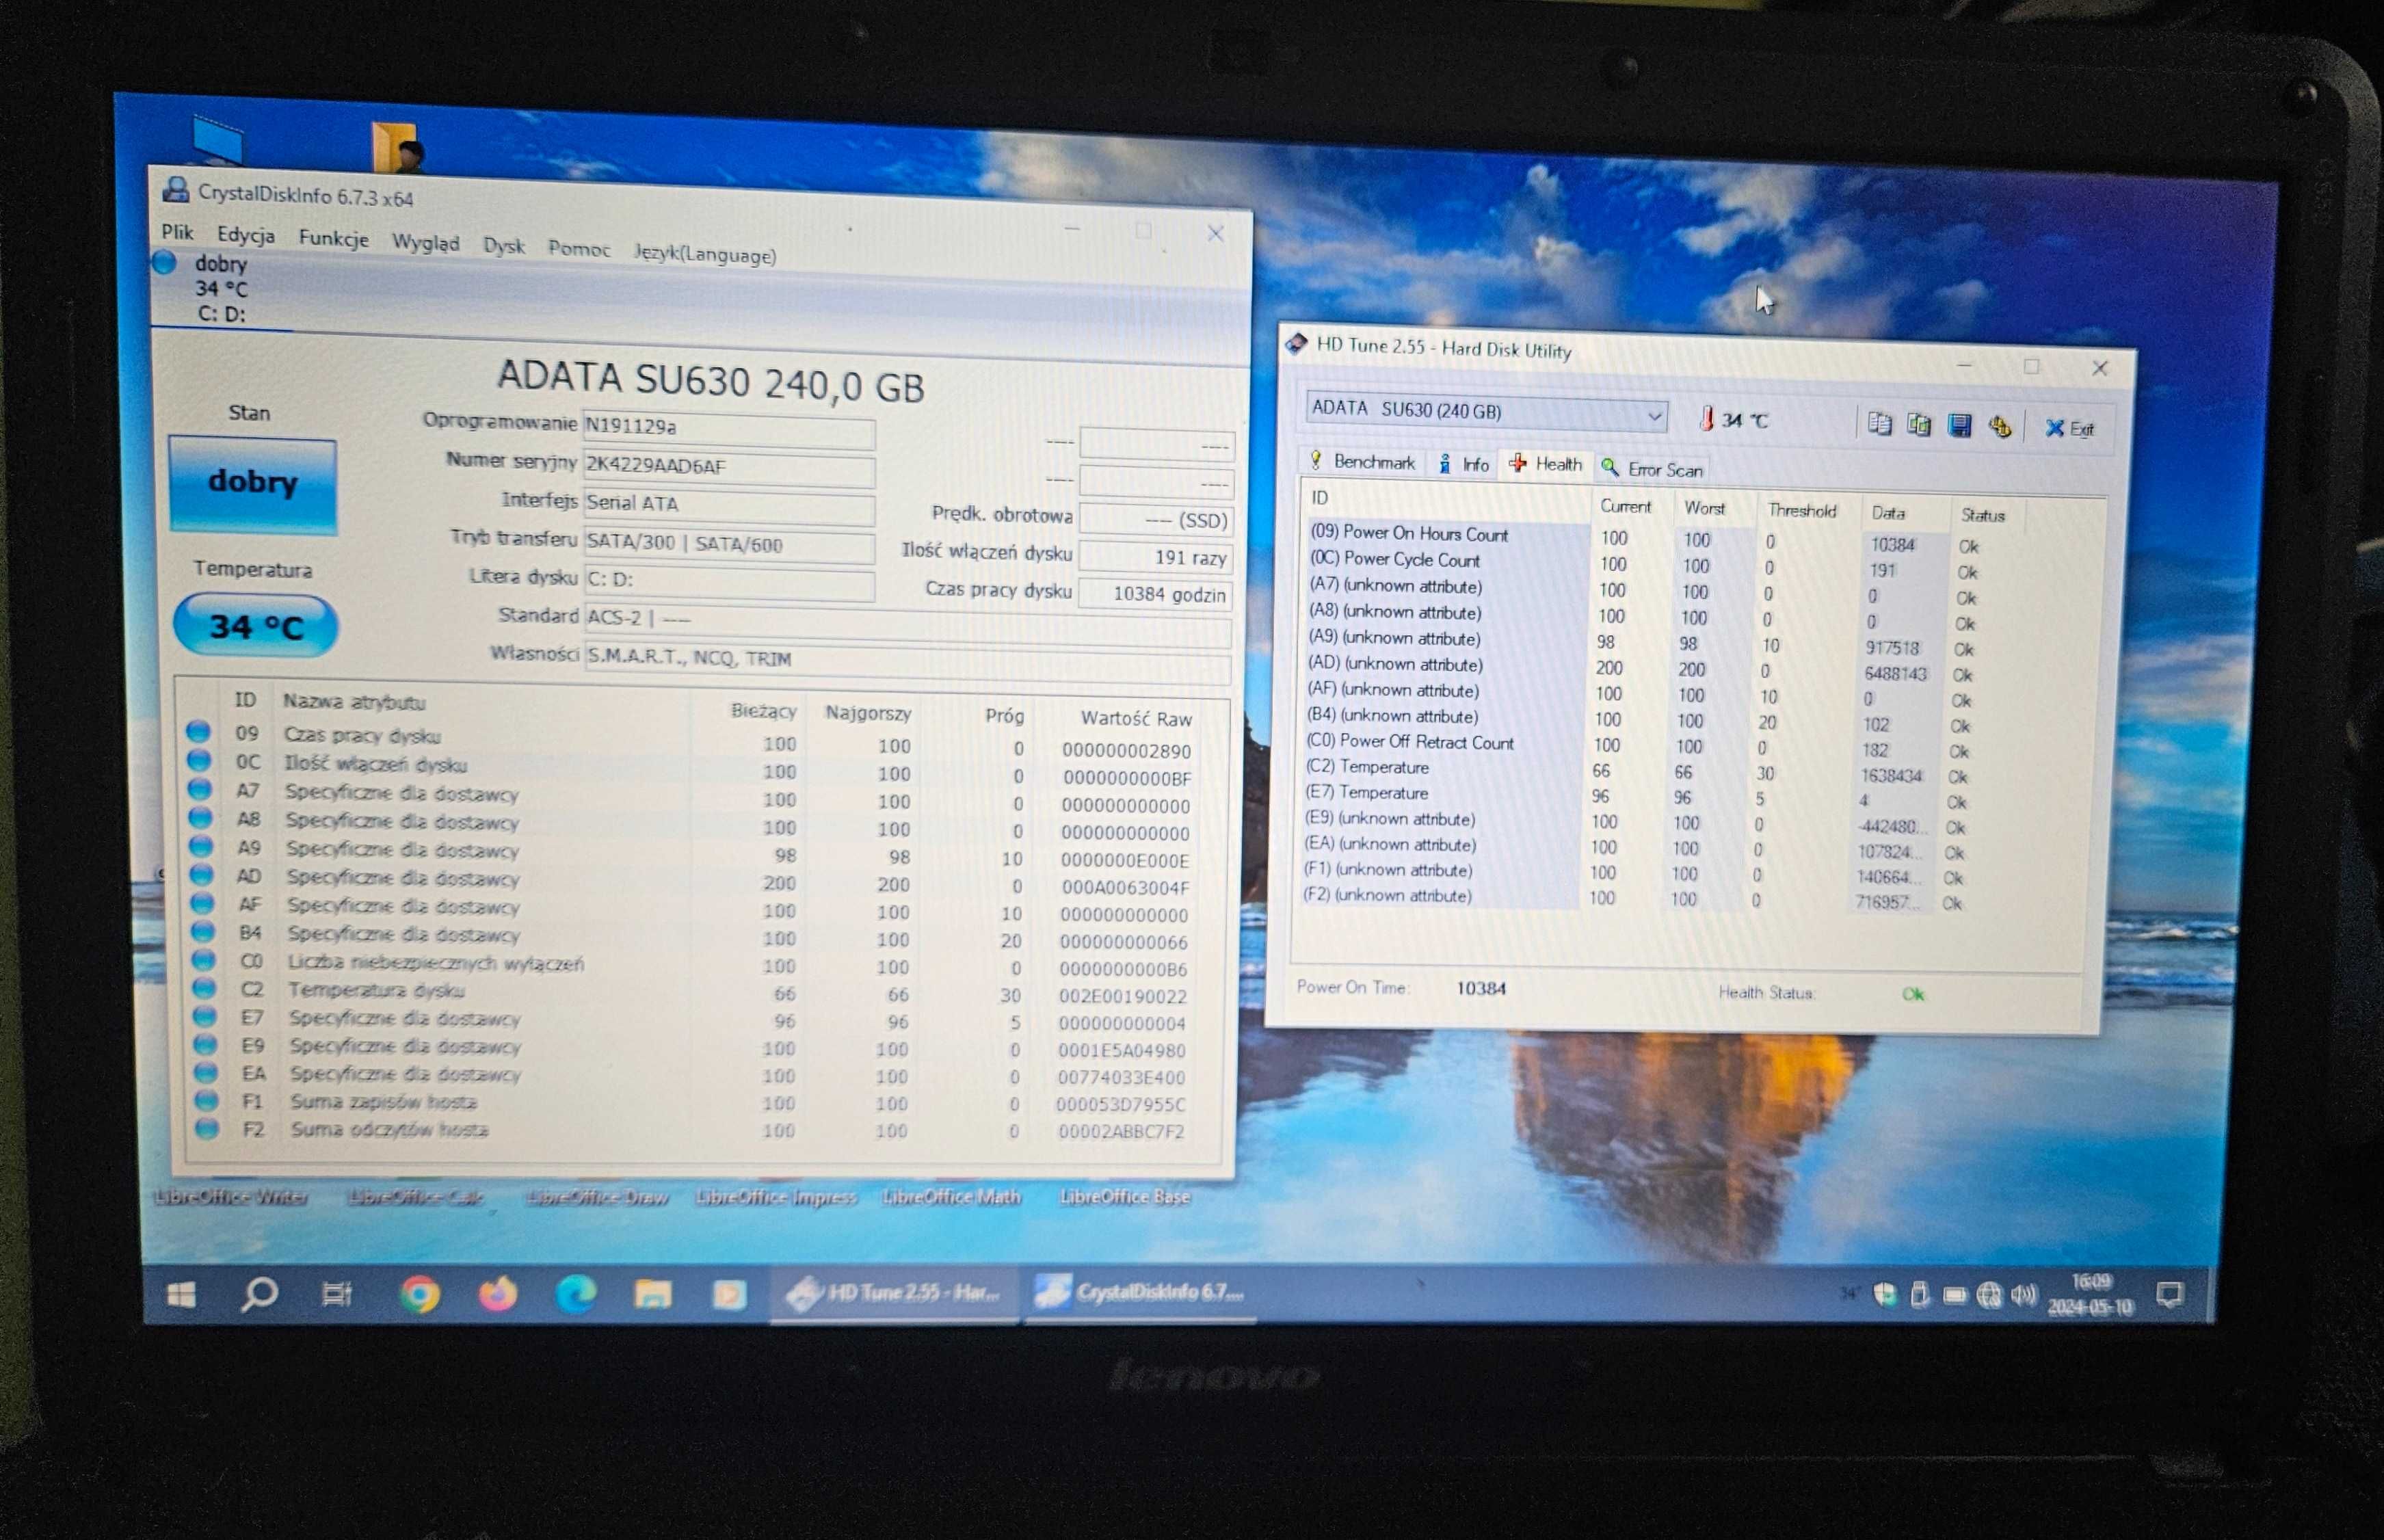Launch Microsoft Edge from taskbar

[575, 1293]
